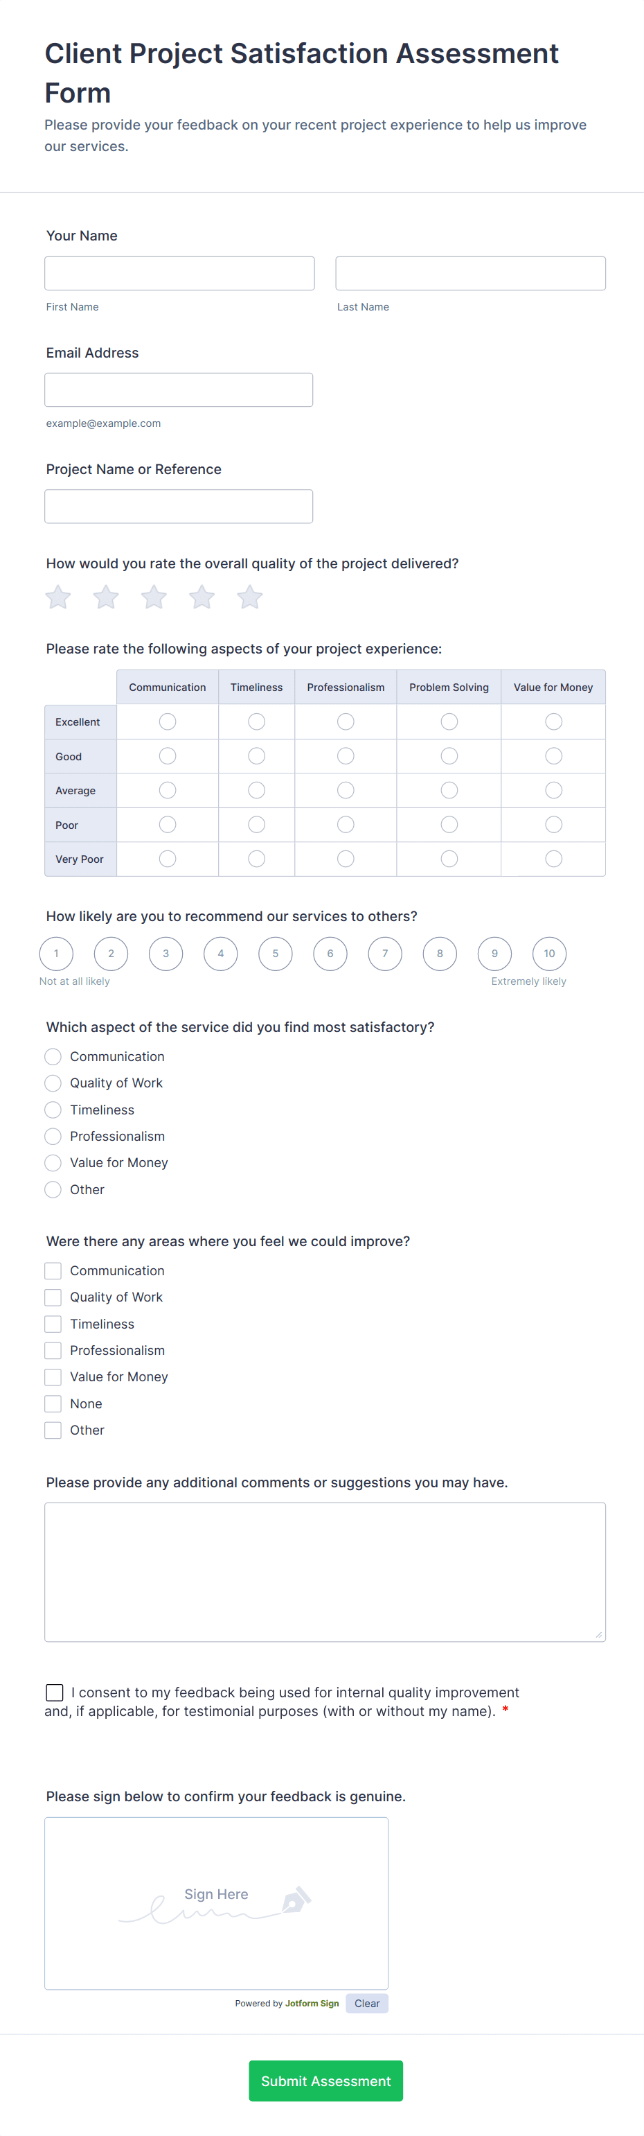
Task: Click the First Name input field
Action: 179,273
